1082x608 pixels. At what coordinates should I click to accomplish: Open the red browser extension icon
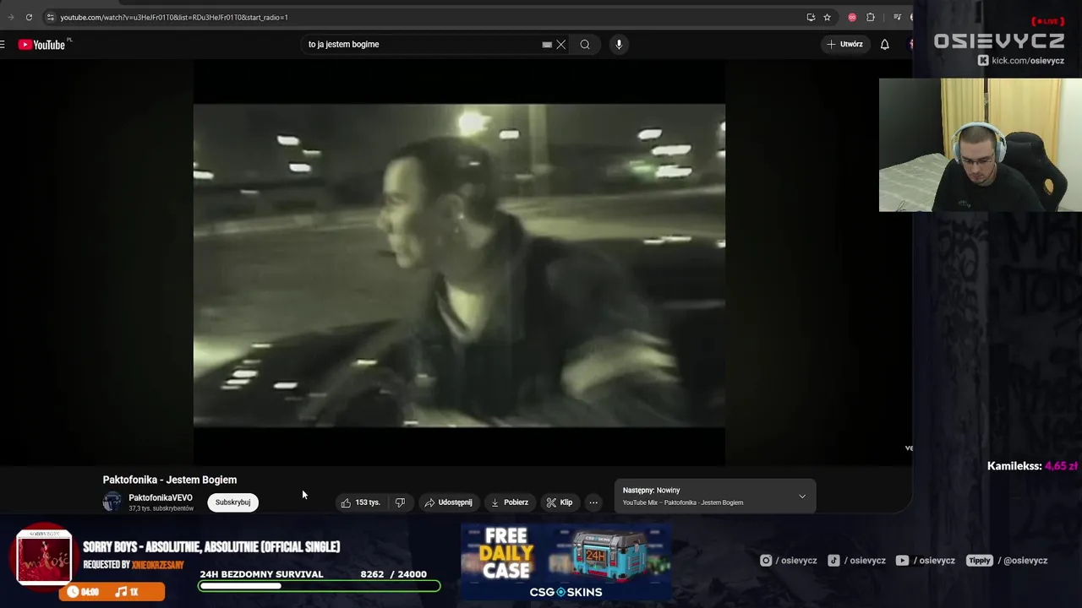[x=852, y=17]
